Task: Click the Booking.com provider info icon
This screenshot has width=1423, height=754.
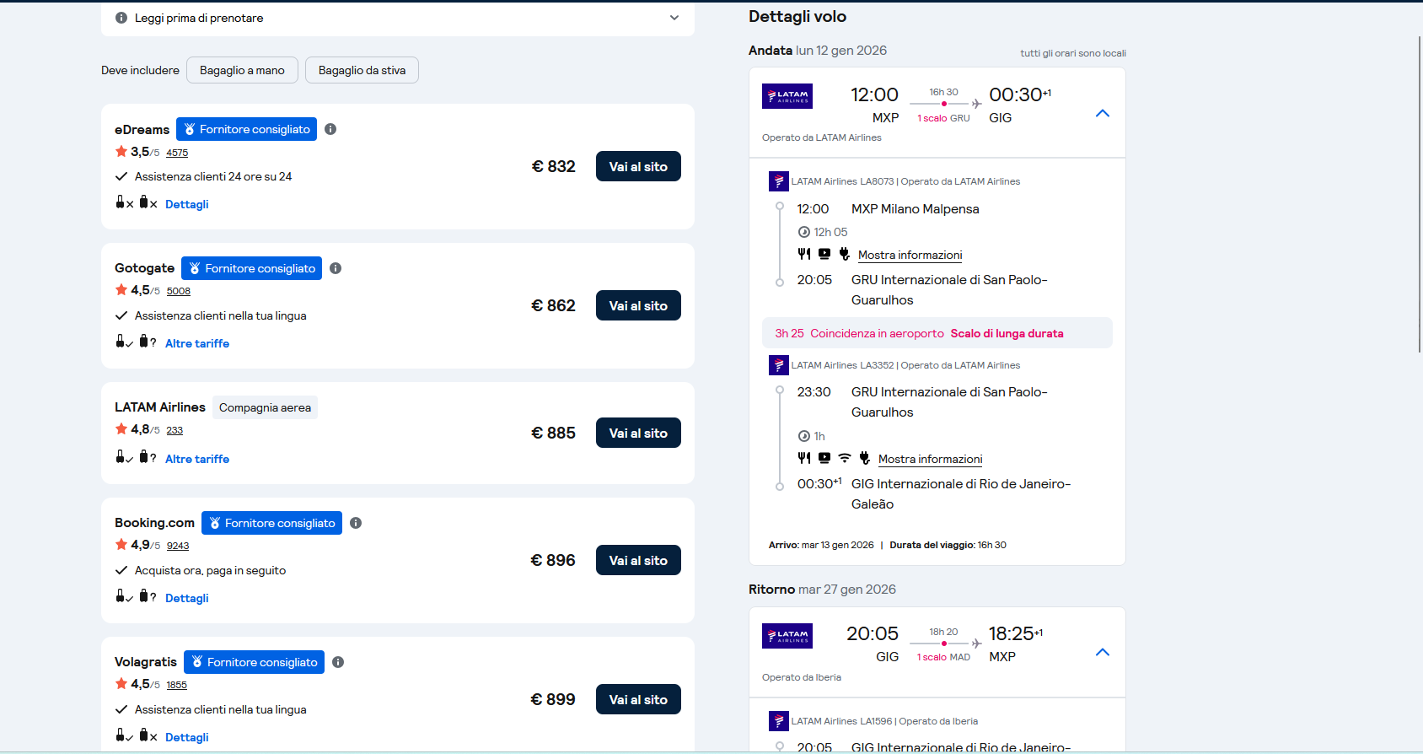Action: pos(356,523)
